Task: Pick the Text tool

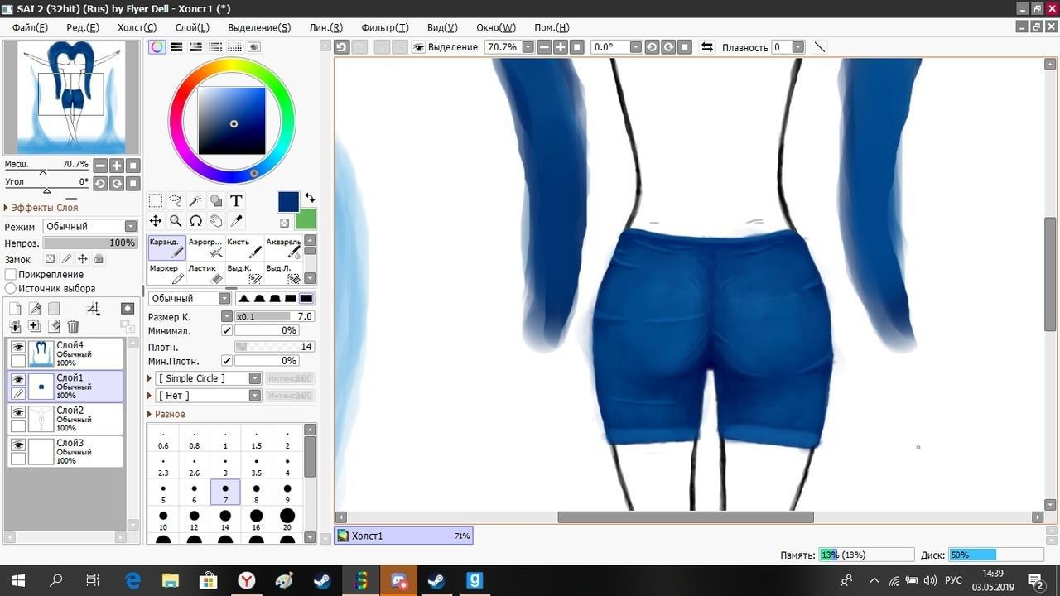Action: pyautogui.click(x=236, y=200)
